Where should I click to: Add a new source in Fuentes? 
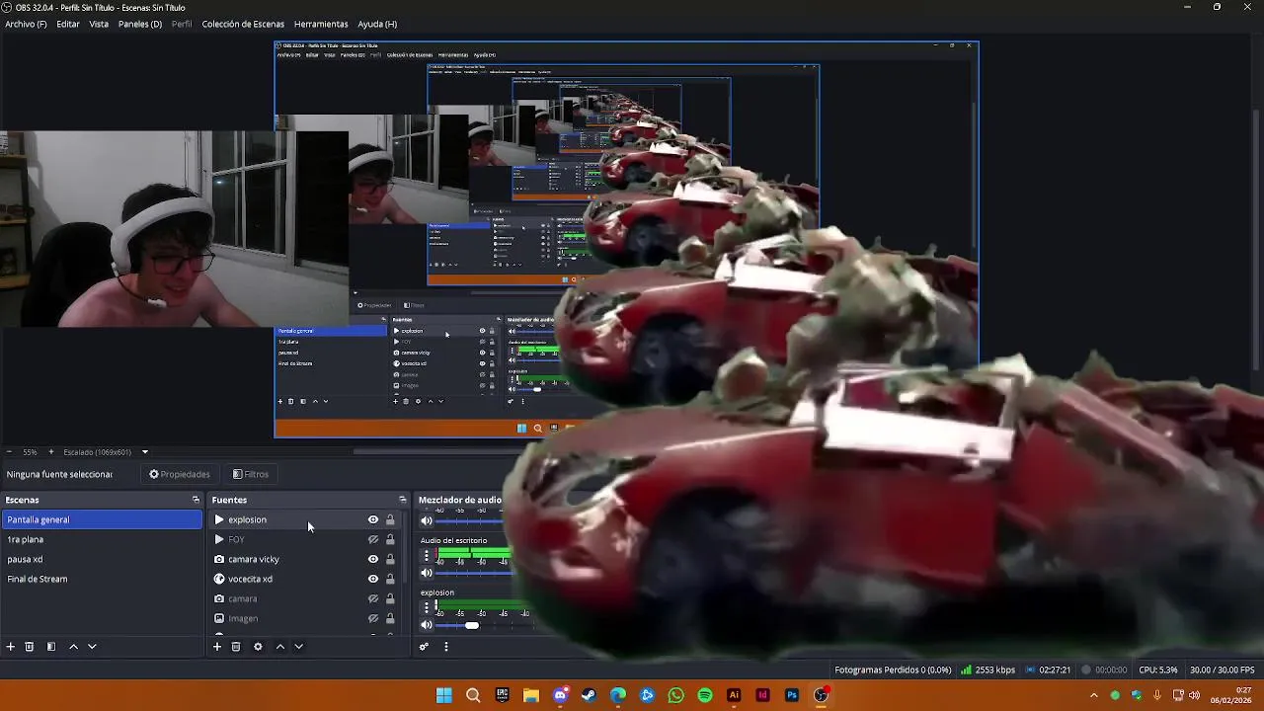[x=217, y=647]
